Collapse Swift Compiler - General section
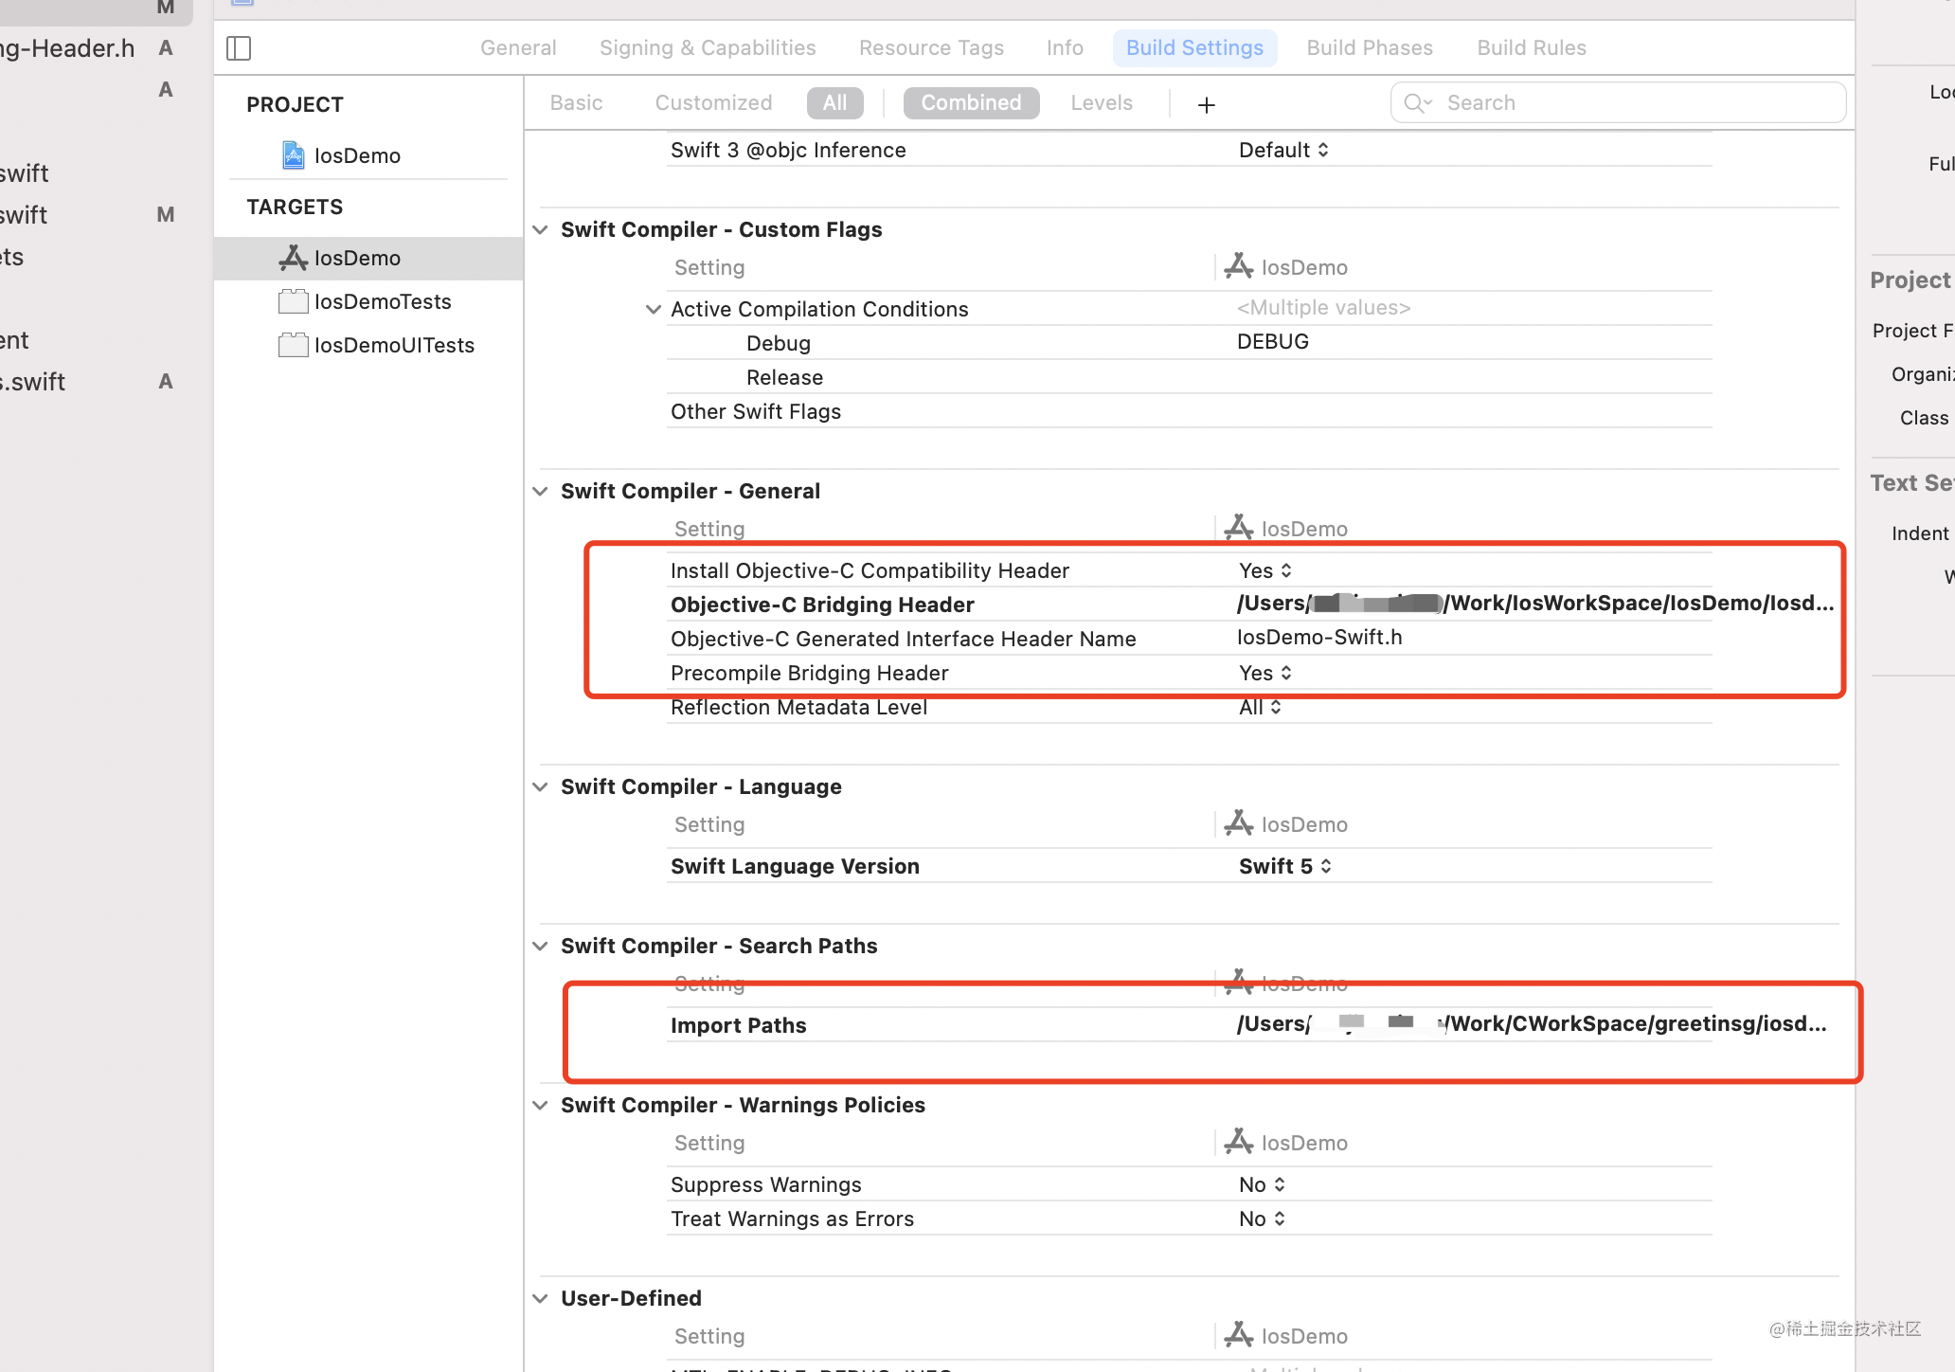The image size is (1955, 1372). pos(540,491)
